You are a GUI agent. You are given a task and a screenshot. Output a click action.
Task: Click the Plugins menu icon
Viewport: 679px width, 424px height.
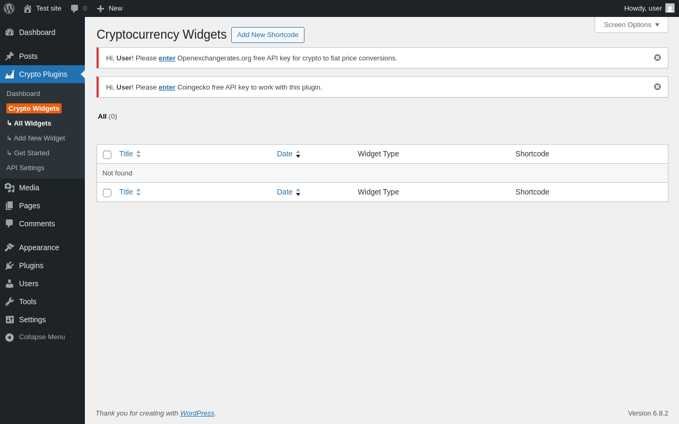pos(10,266)
